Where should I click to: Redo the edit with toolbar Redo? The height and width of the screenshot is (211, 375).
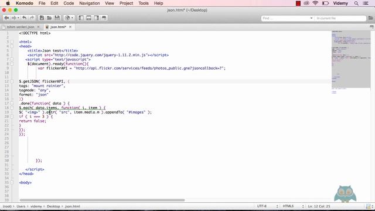point(32,18)
